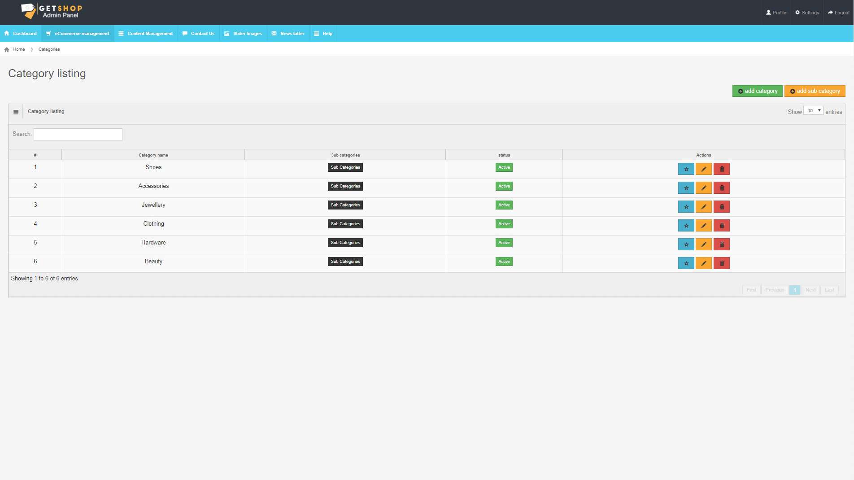Expand the eCommerce management menu
Image resolution: width=854 pixels, height=480 pixels.
tap(78, 34)
